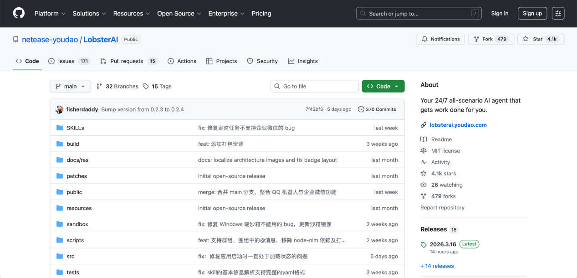Screen dimensions: 577x278
Task: Open the lobsterai.youdao.com website link
Action: [458, 125]
